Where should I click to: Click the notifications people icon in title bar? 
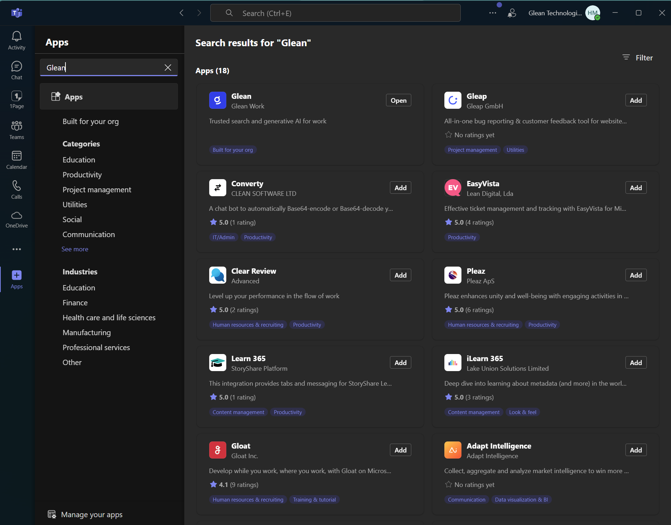pos(512,13)
